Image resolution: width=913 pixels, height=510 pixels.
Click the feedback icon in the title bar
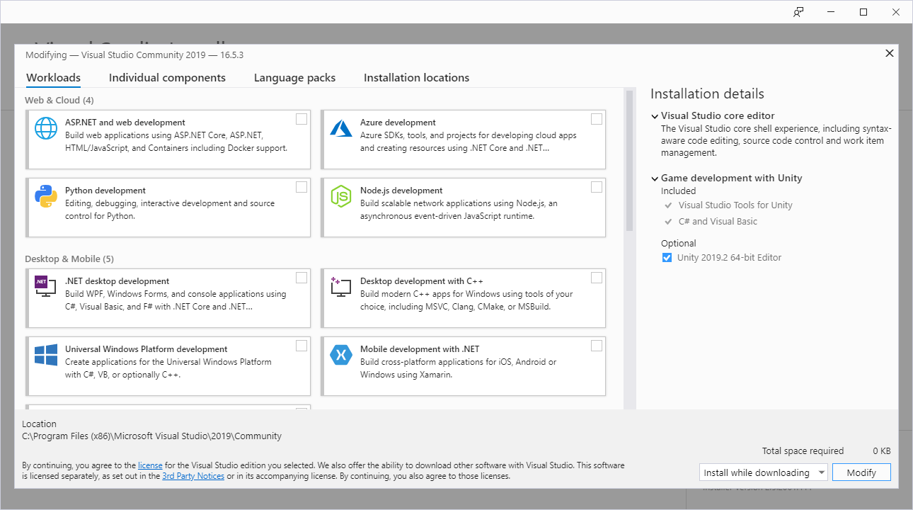[x=798, y=12]
